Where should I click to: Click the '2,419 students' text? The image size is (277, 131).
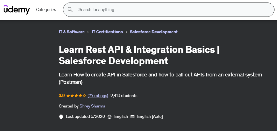(124, 96)
